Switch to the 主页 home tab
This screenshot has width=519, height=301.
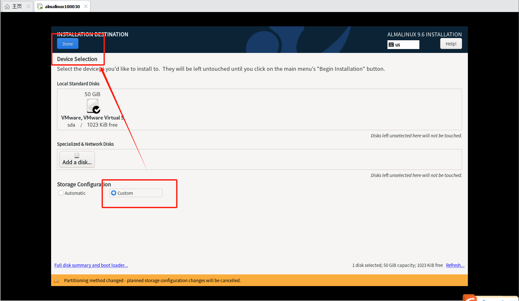17,6
